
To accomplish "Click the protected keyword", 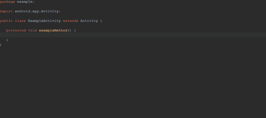I will (16, 30).
